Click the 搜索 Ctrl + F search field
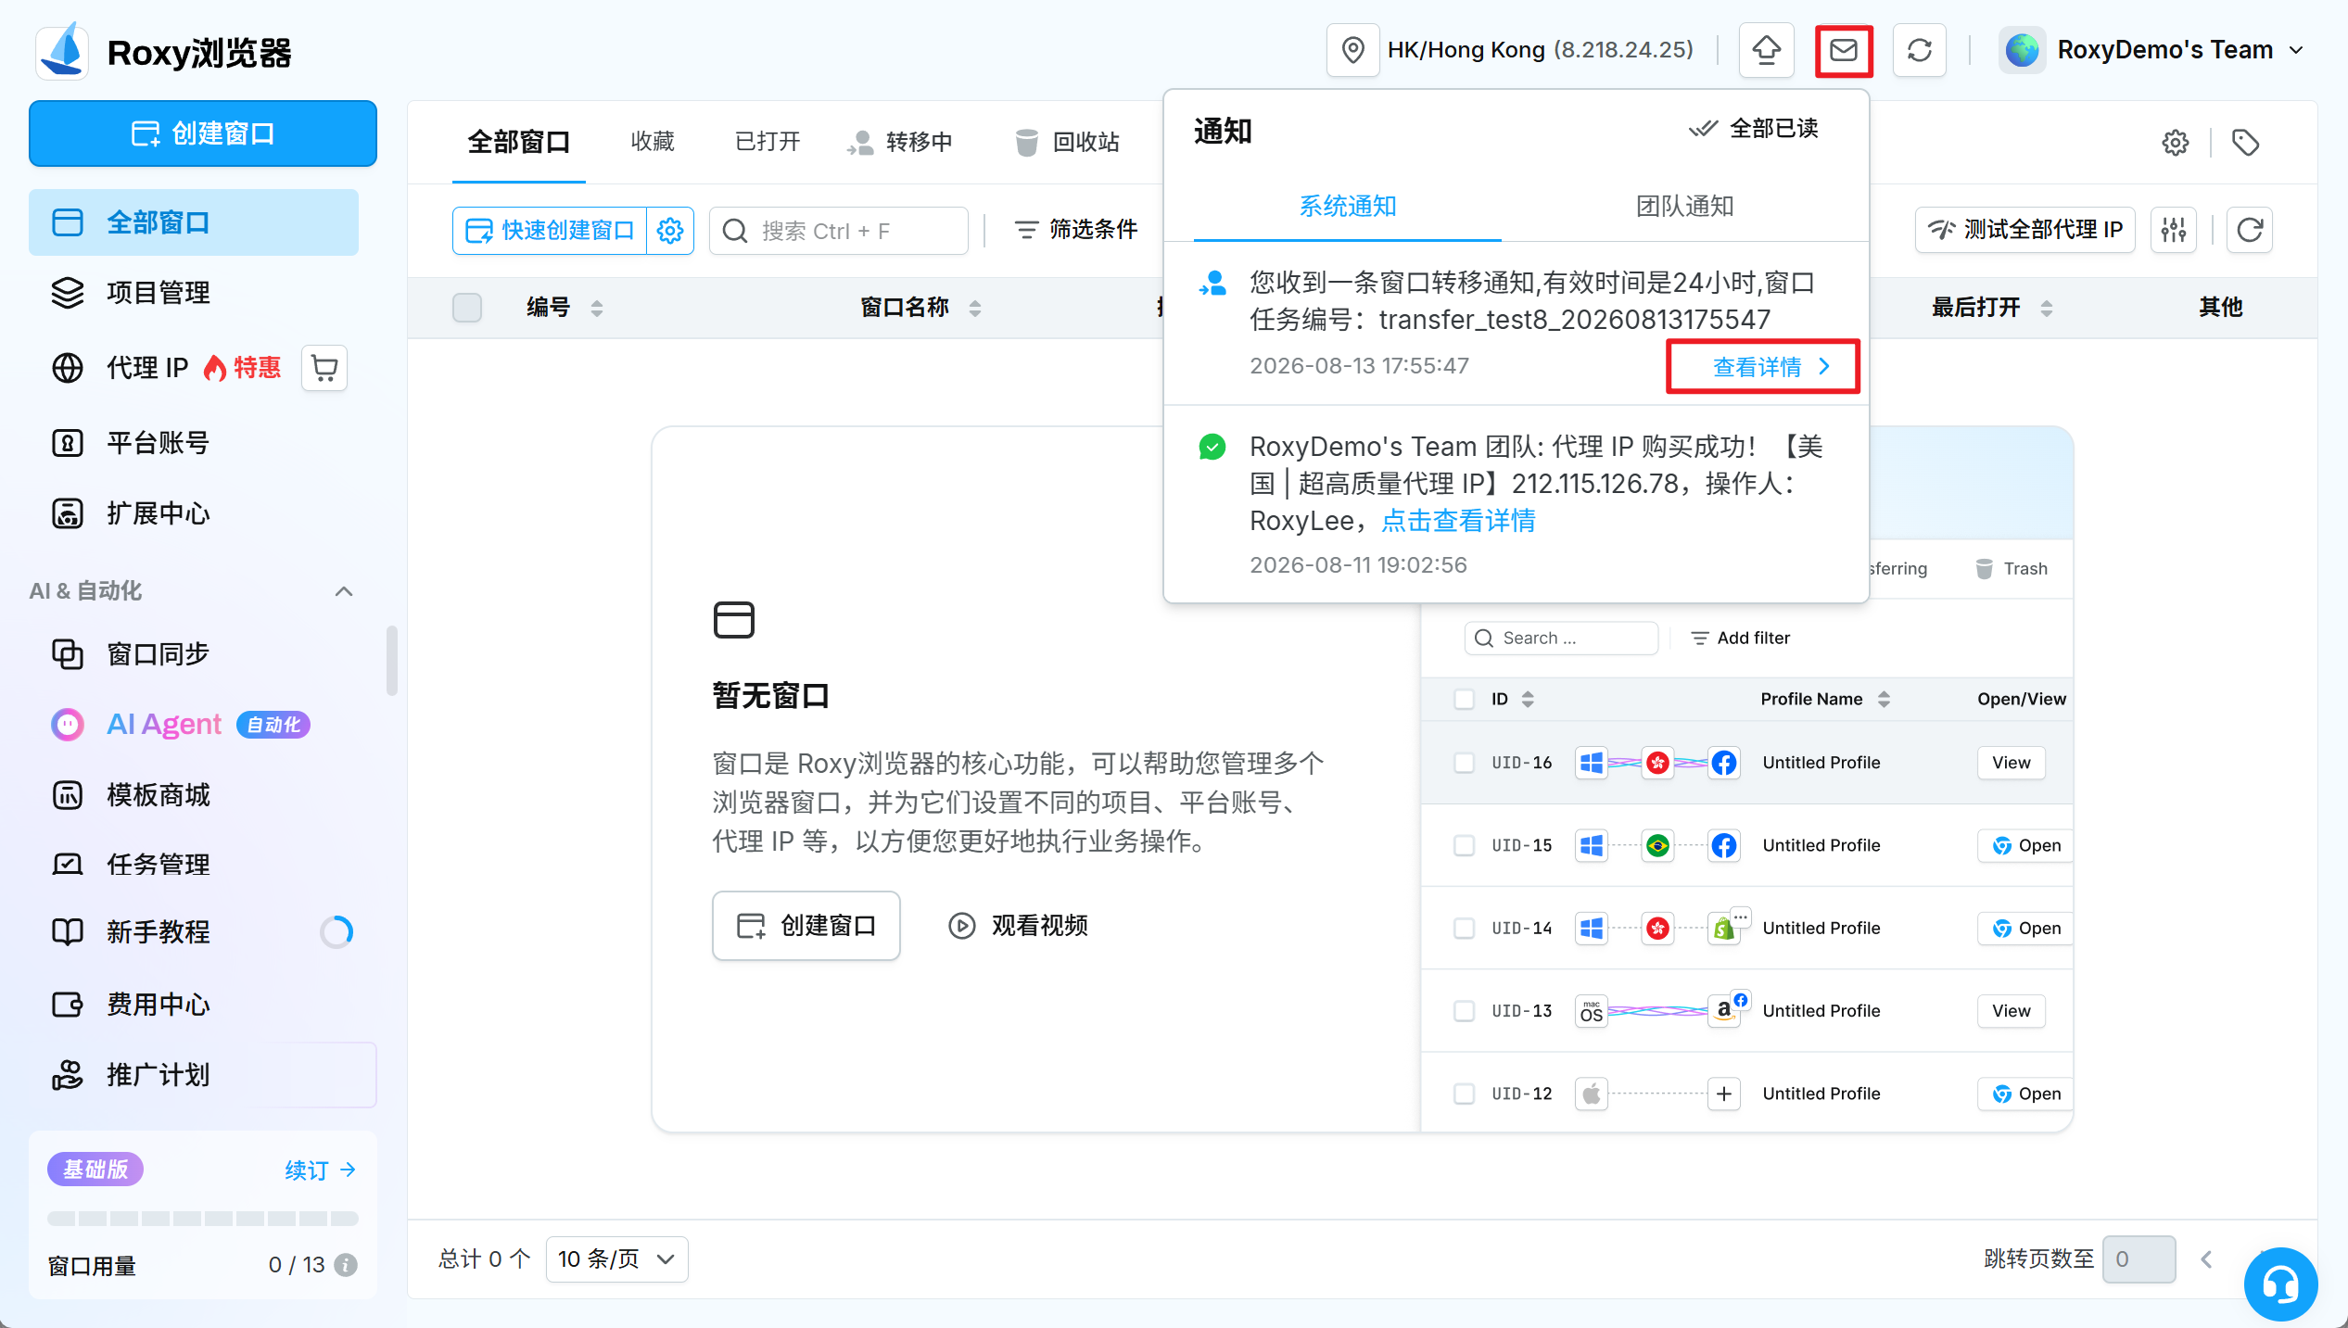This screenshot has width=2348, height=1328. tap(839, 231)
